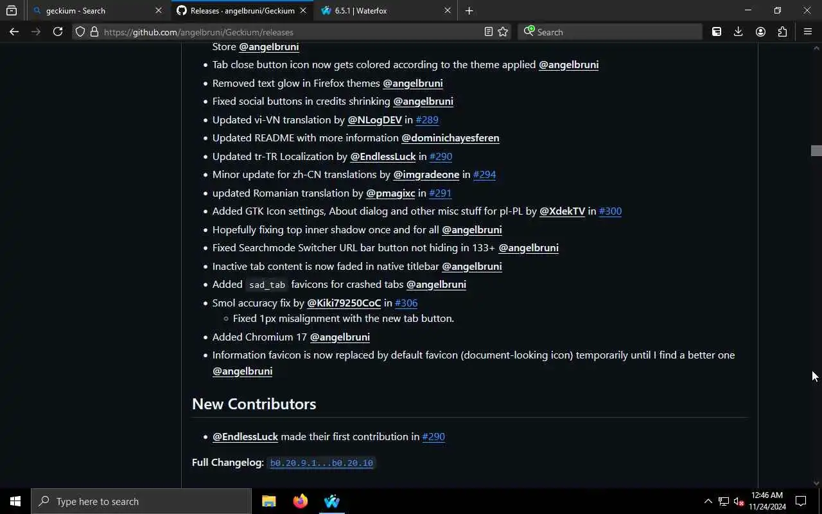Open downloads panel
The height and width of the screenshot is (514, 822).
click(739, 31)
